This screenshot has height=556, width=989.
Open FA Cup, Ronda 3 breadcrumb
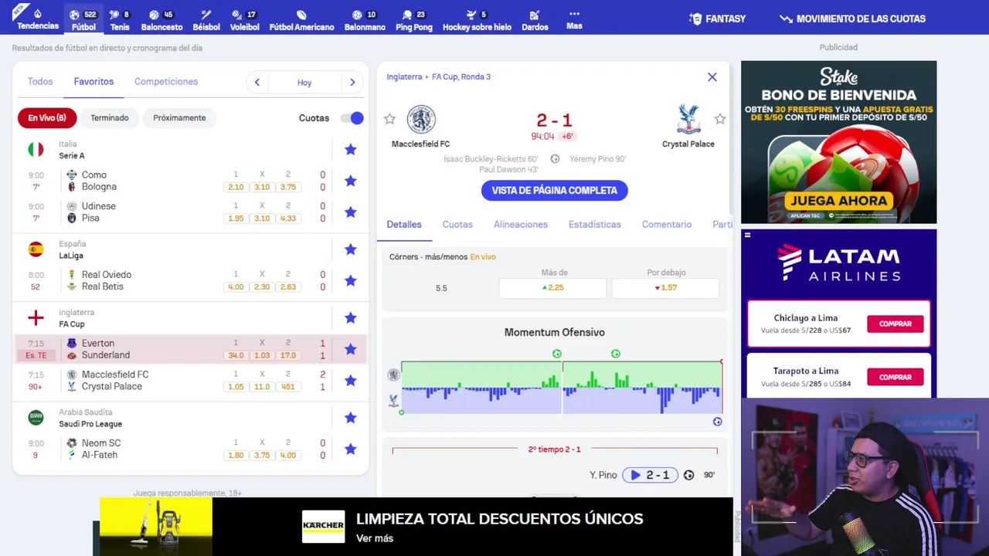(x=461, y=76)
